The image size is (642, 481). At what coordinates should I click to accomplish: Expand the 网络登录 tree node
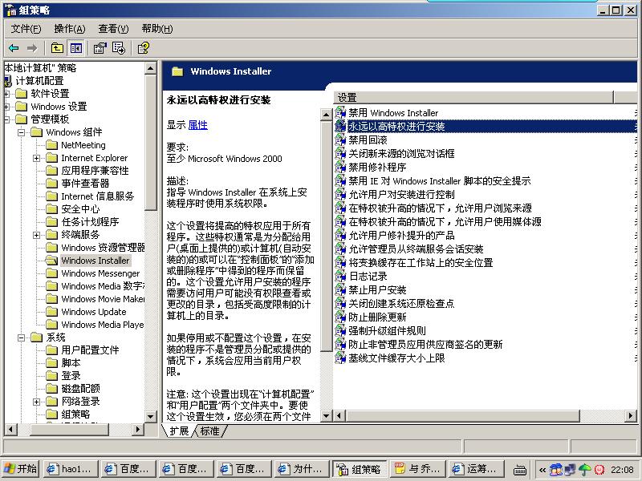36,402
